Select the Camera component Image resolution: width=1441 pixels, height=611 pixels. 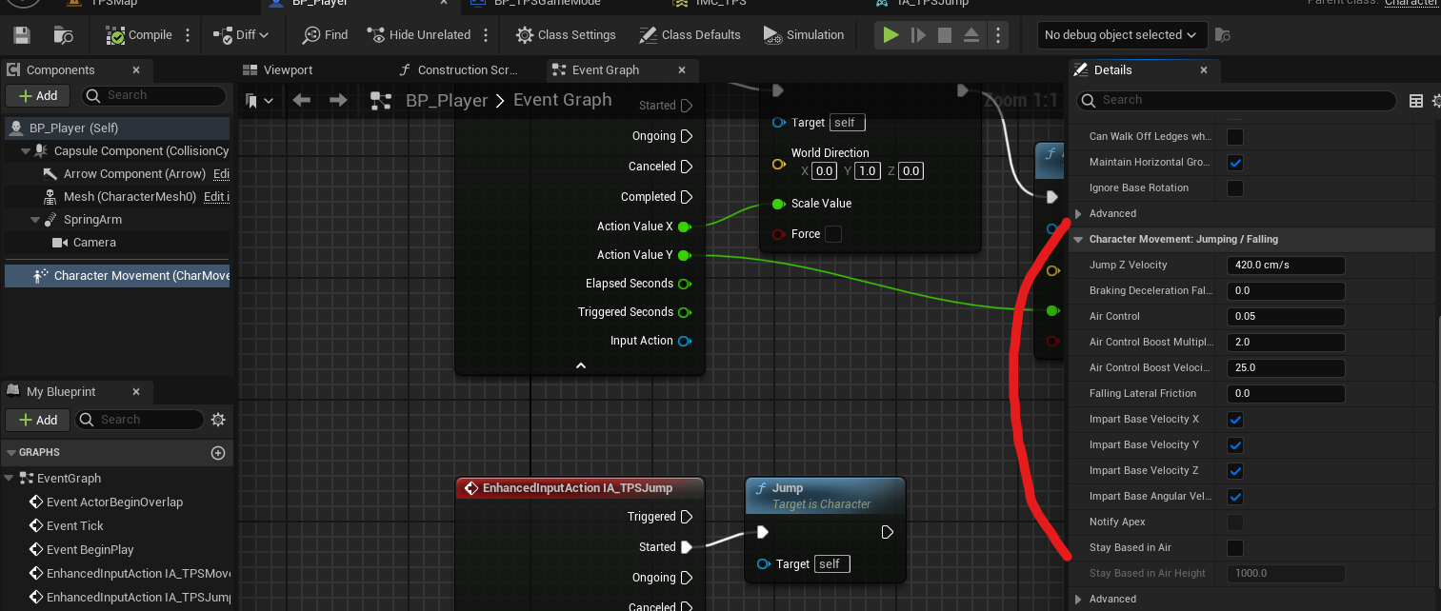(94, 243)
